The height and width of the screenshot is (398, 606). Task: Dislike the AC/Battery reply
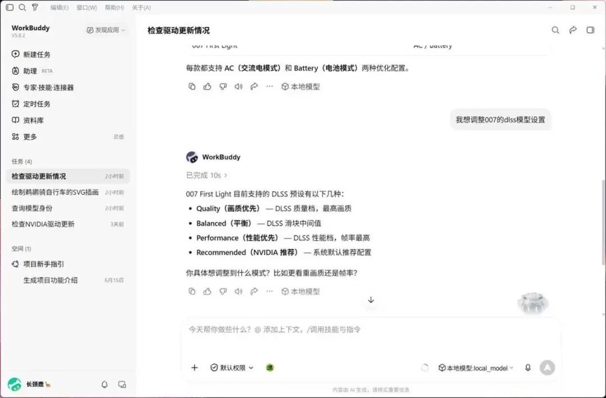223,86
